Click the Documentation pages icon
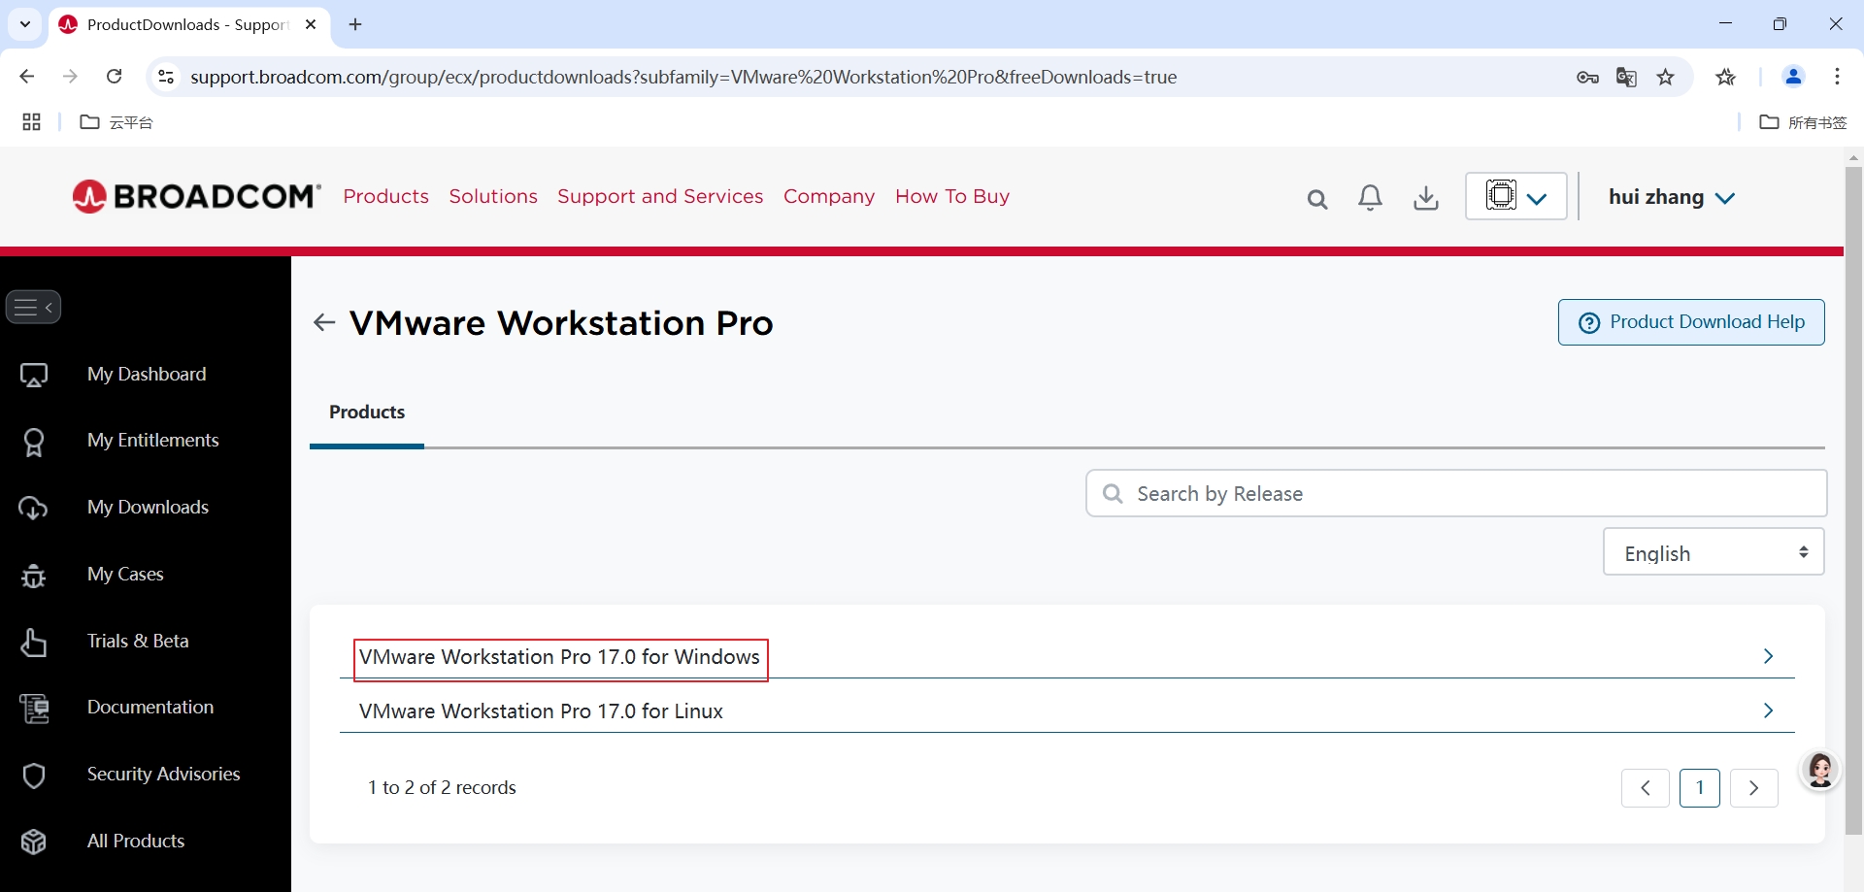Image resolution: width=1864 pixels, height=892 pixels. pyautogui.click(x=34, y=709)
